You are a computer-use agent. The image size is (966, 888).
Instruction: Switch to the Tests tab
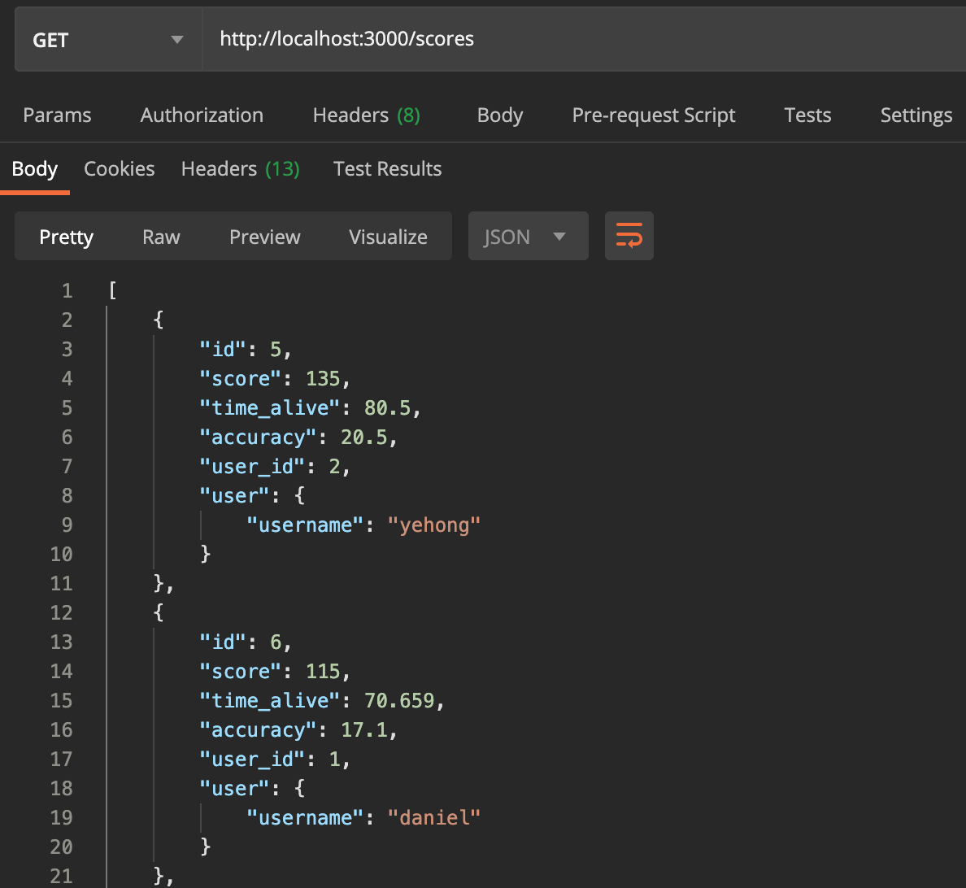point(807,115)
